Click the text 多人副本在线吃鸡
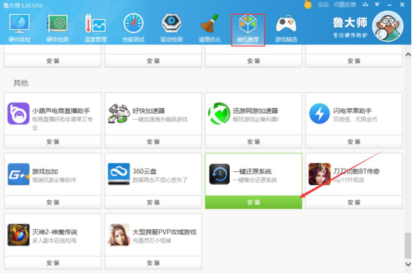 pos(54,241)
